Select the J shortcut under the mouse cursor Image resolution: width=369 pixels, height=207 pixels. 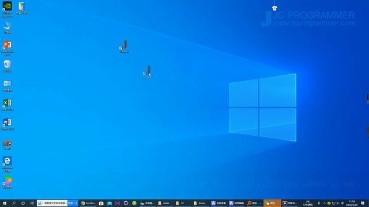(148, 71)
